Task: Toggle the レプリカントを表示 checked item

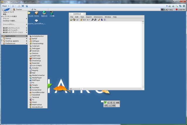Action: (14, 16)
